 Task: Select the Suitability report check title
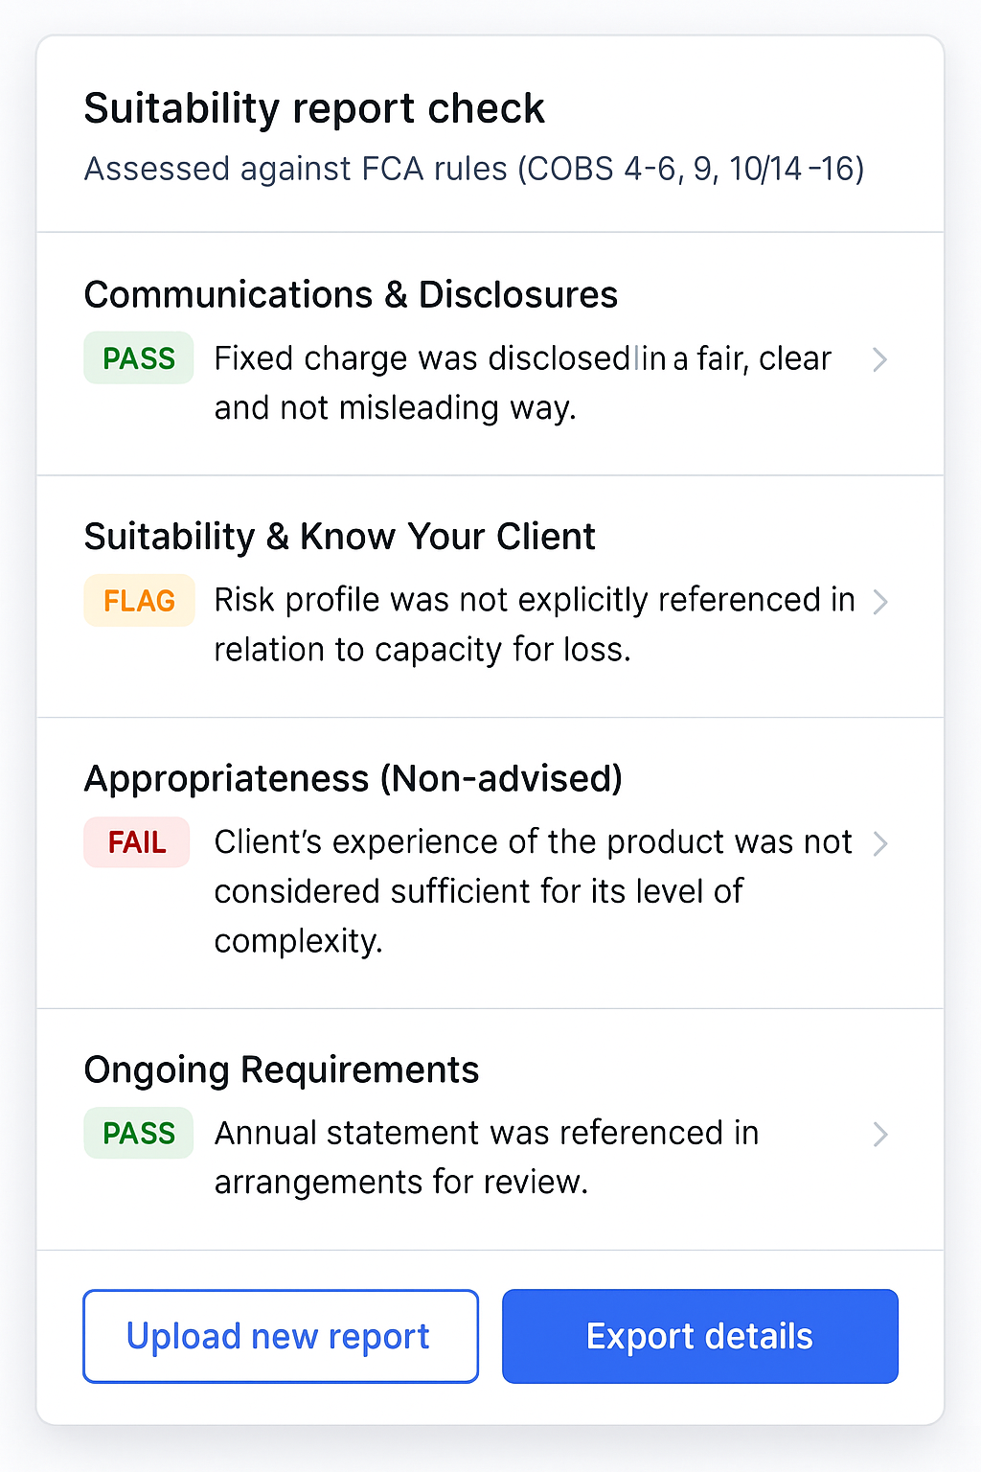click(314, 108)
